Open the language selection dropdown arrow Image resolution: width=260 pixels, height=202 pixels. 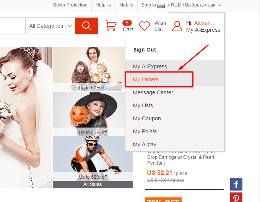pyautogui.click(x=219, y=5)
